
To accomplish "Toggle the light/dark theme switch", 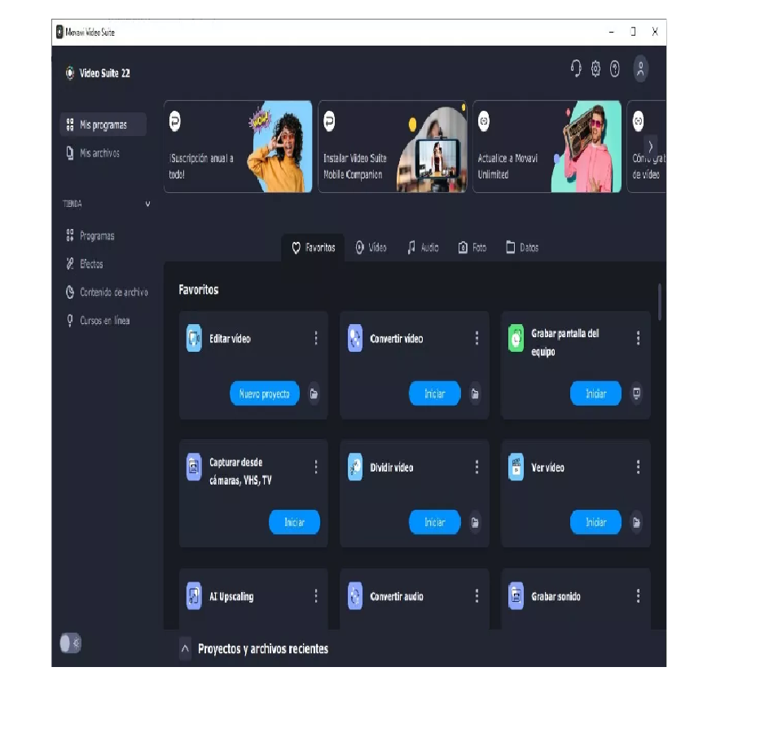I will pyautogui.click(x=70, y=643).
